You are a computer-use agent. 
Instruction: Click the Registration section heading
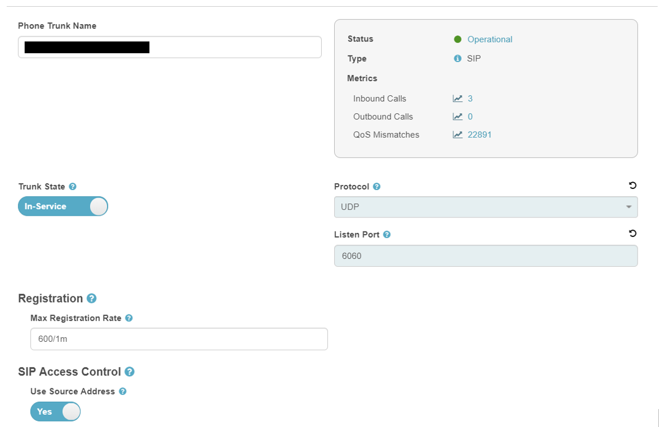(x=50, y=298)
